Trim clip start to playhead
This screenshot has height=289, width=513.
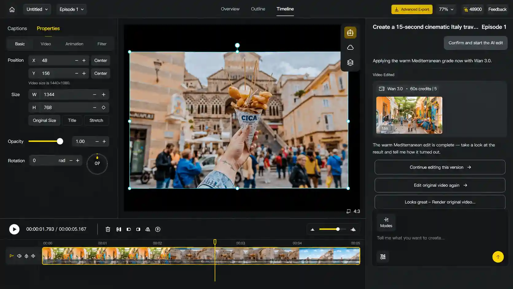(129, 229)
